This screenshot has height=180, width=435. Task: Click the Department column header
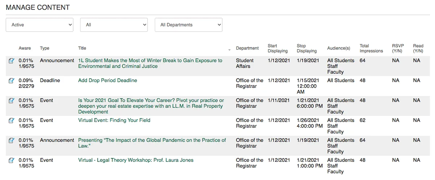coord(247,48)
